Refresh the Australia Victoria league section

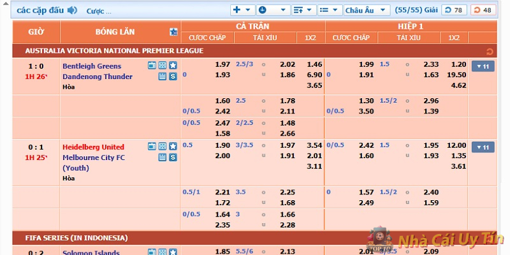(x=490, y=51)
